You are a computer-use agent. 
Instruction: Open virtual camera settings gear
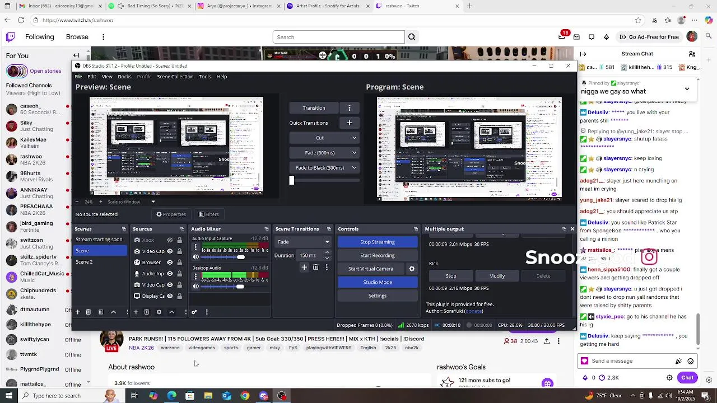pos(412,269)
